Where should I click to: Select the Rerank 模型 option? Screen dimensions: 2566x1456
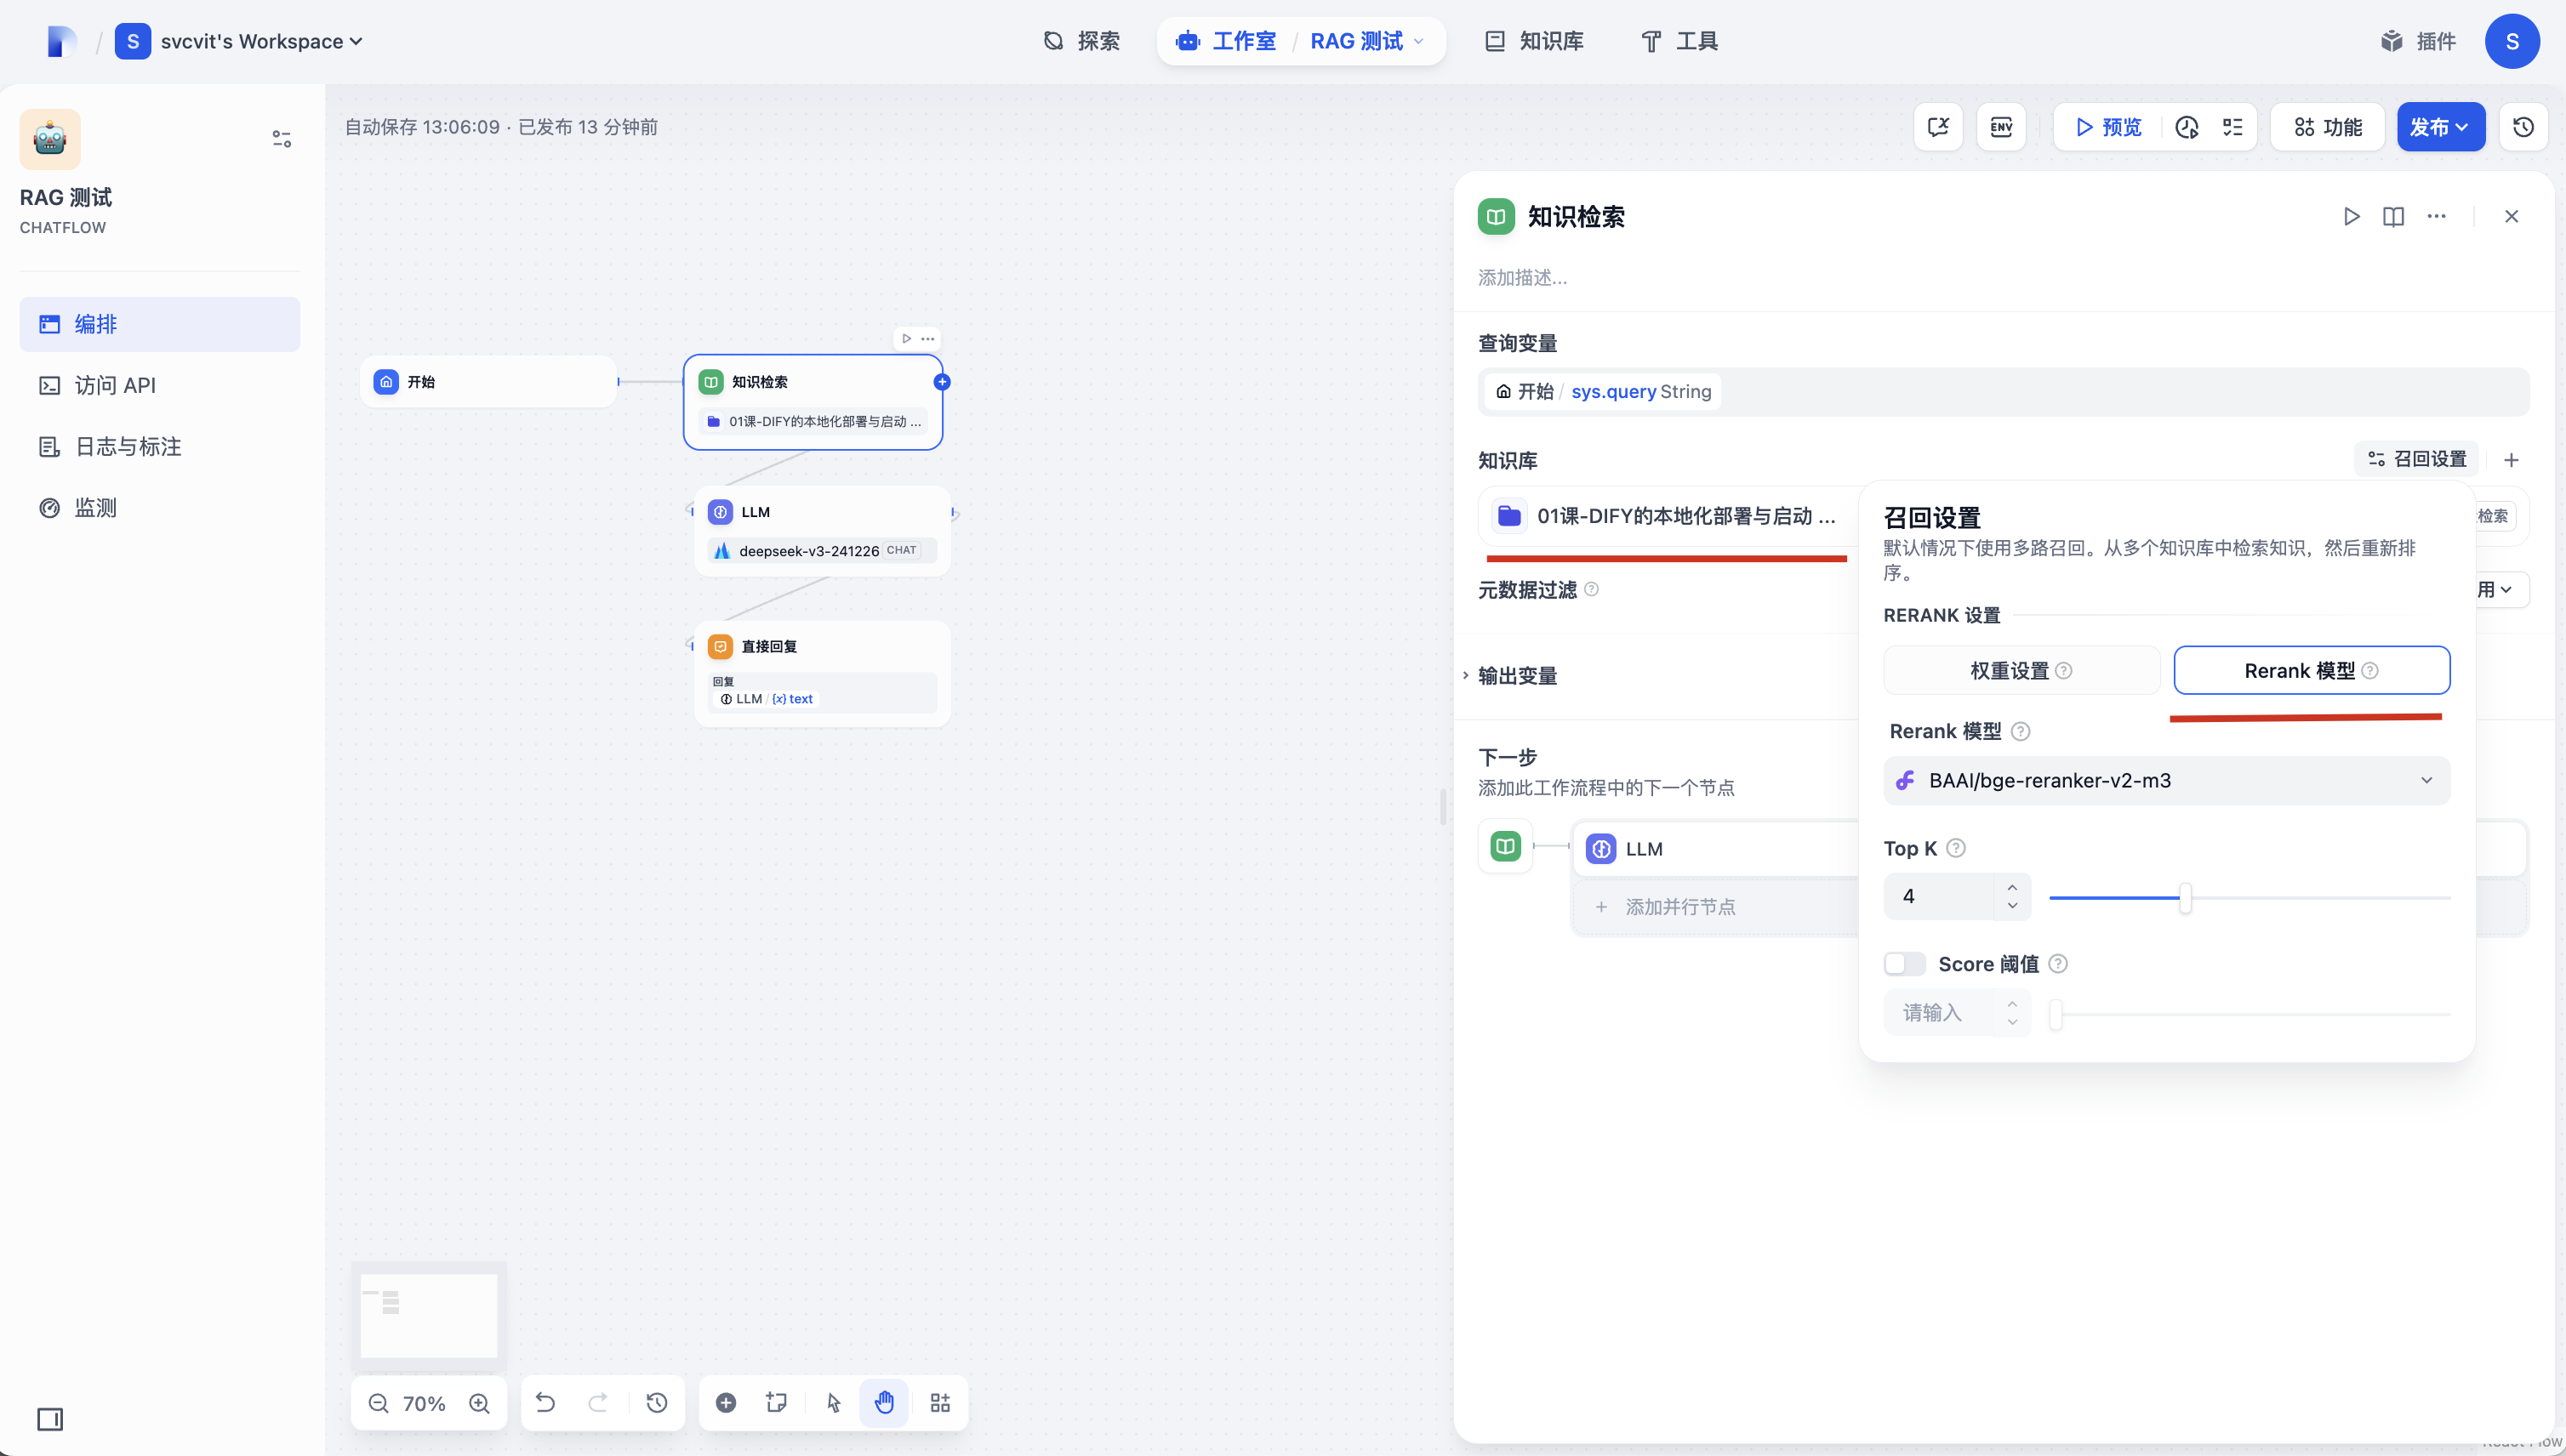point(2311,670)
